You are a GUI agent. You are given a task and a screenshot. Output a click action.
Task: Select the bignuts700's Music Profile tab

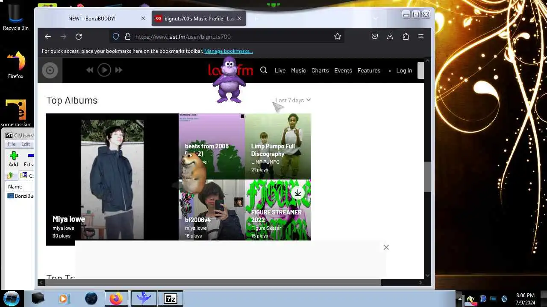(x=200, y=19)
